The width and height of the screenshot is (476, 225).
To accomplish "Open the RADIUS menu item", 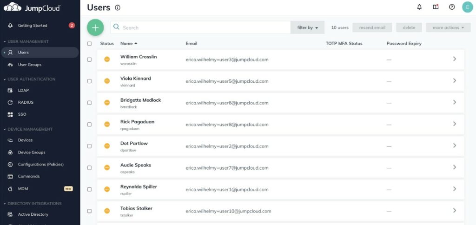I will (x=26, y=102).
